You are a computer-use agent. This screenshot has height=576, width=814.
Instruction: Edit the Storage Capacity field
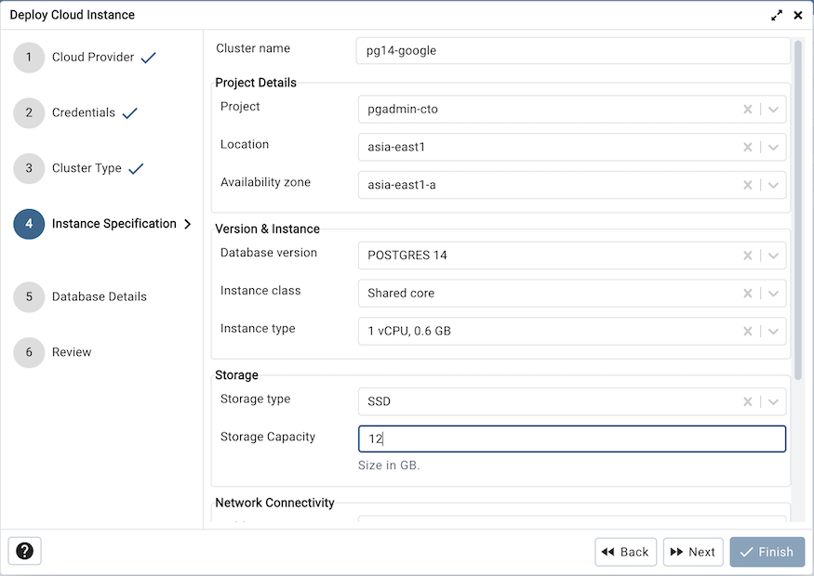pyautogui.click(x=571, y=438)
